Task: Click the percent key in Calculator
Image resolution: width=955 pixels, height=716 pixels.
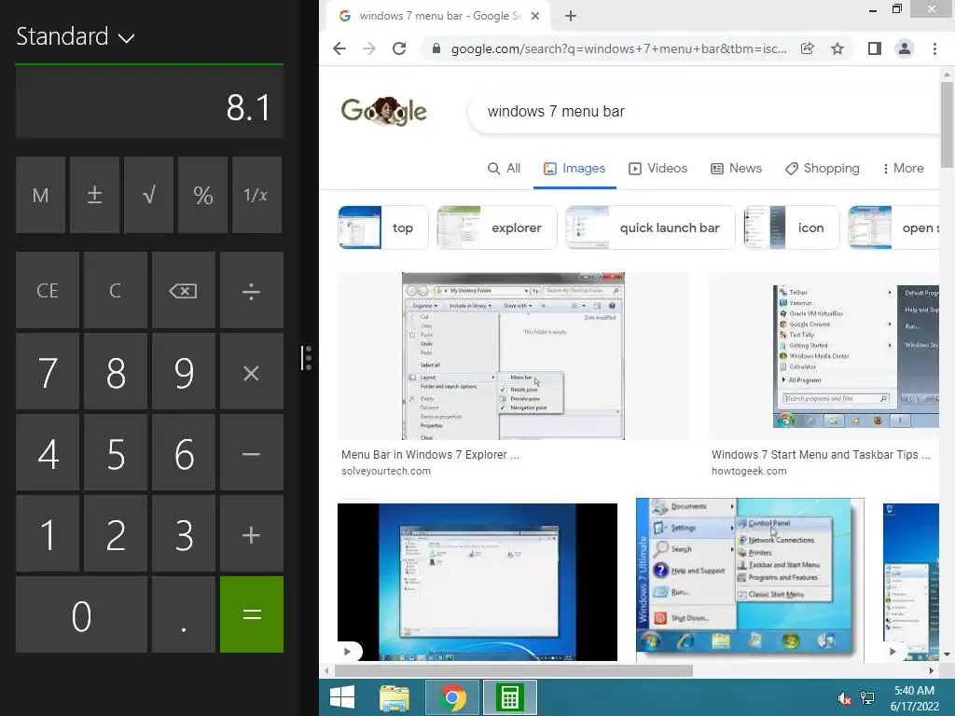Action: [x=202, y=195]
